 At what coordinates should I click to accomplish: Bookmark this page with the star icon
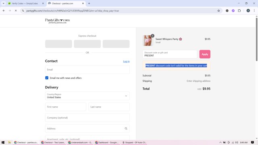[218, 11]
